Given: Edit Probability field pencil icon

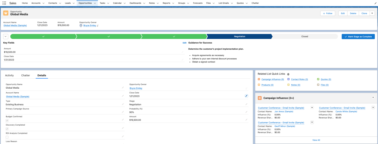Looking at the screenshot, I should 246,112.
